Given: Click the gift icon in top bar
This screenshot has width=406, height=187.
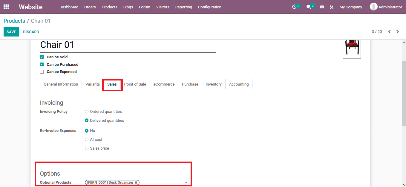Looking at the screenshot, I should pos(322,7).
